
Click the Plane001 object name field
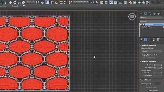pos(151,18)
